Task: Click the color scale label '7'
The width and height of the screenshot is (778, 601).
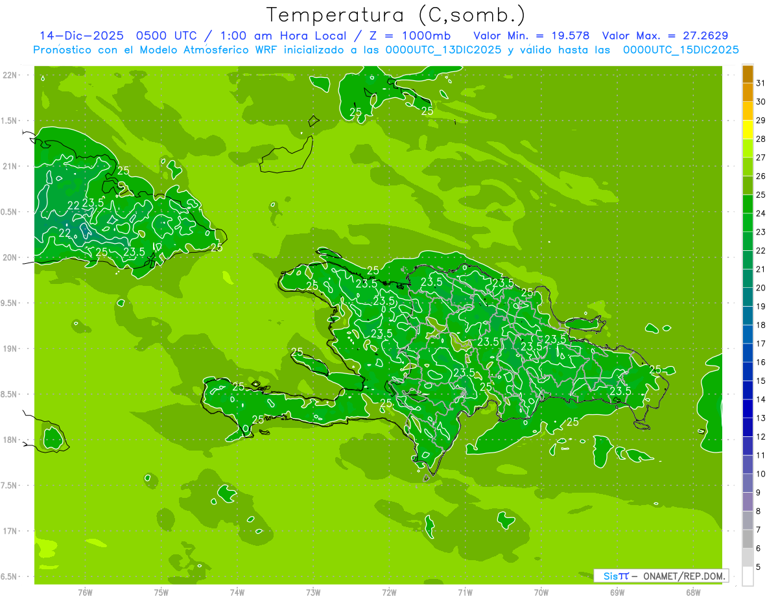Action: [x=759, y=530]
